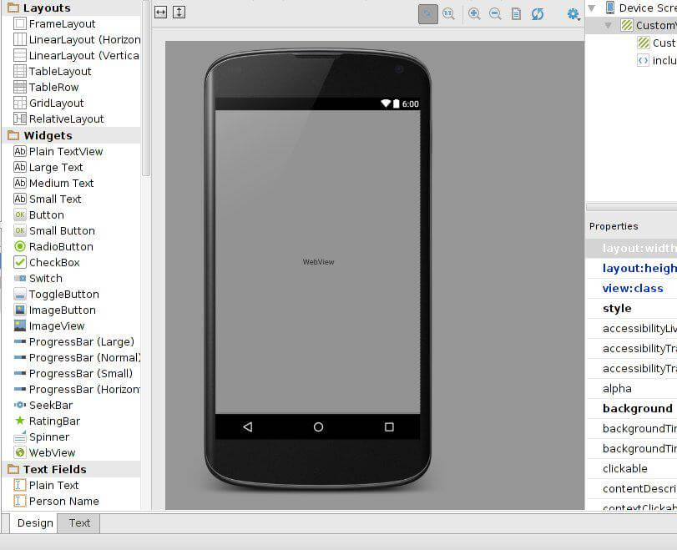The width and height of the screenshot is (677, 550).
Task: Click the refresh preview icon
Action: tap(538, 13)
